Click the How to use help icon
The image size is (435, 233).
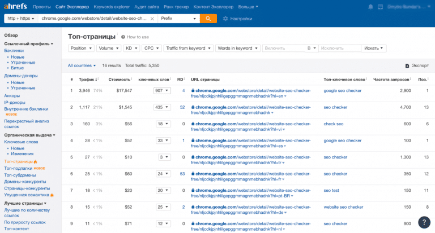coord(123,37)
